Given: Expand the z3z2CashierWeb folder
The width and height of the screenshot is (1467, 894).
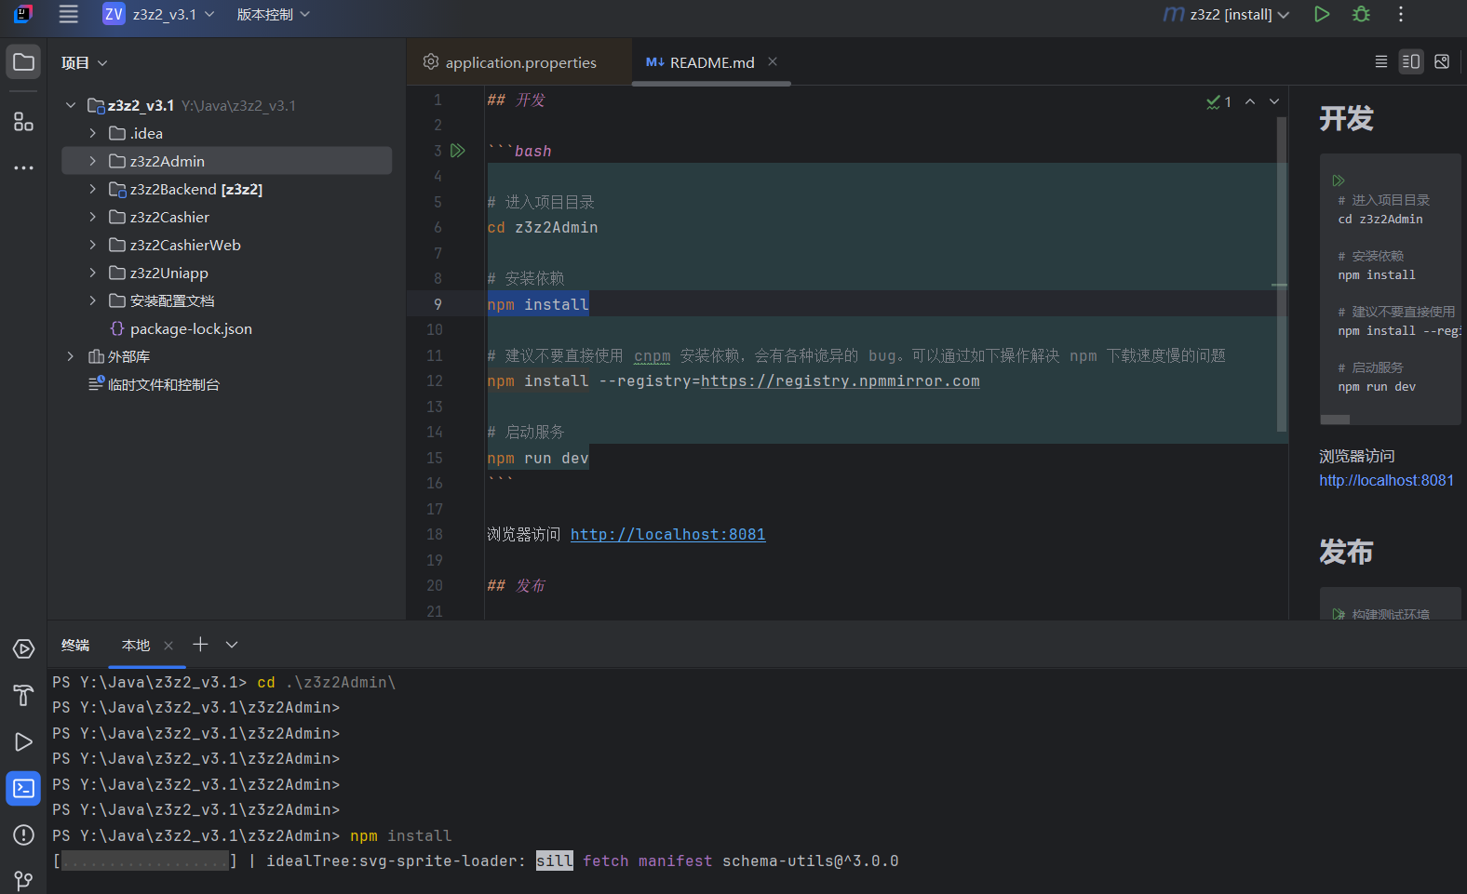Looking at the screenshot, I should point(92,245).
